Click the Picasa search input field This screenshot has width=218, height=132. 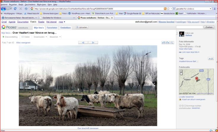pos(189,27)
